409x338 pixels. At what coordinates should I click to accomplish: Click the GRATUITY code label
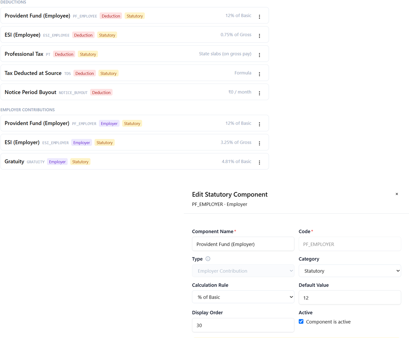36,162
